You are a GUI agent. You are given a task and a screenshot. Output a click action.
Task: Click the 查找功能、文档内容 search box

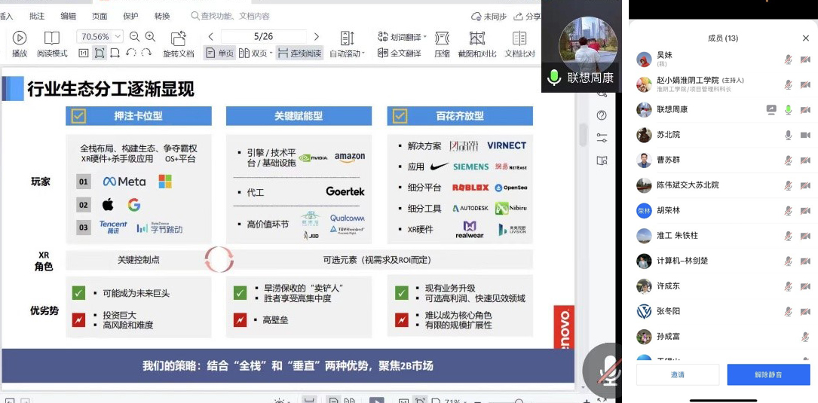point(230,16)
